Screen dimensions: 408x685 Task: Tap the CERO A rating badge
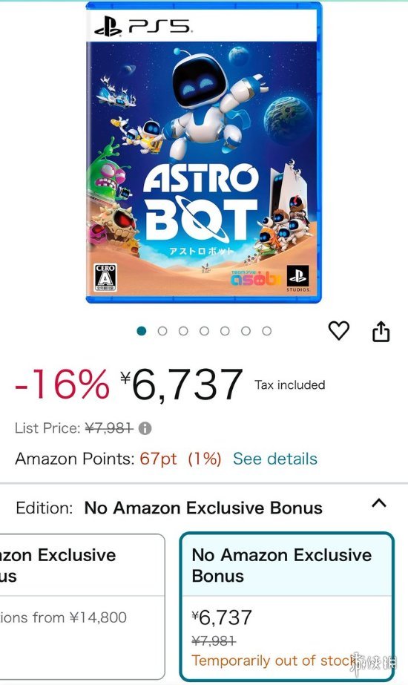point(105,278)
